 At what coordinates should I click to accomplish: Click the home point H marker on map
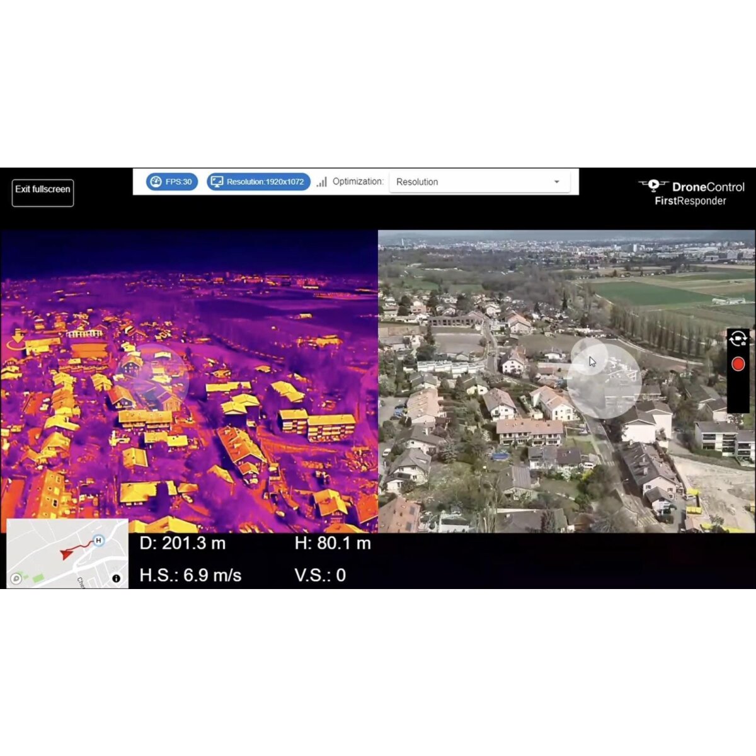pyautogui.click(x=98, y=541)
